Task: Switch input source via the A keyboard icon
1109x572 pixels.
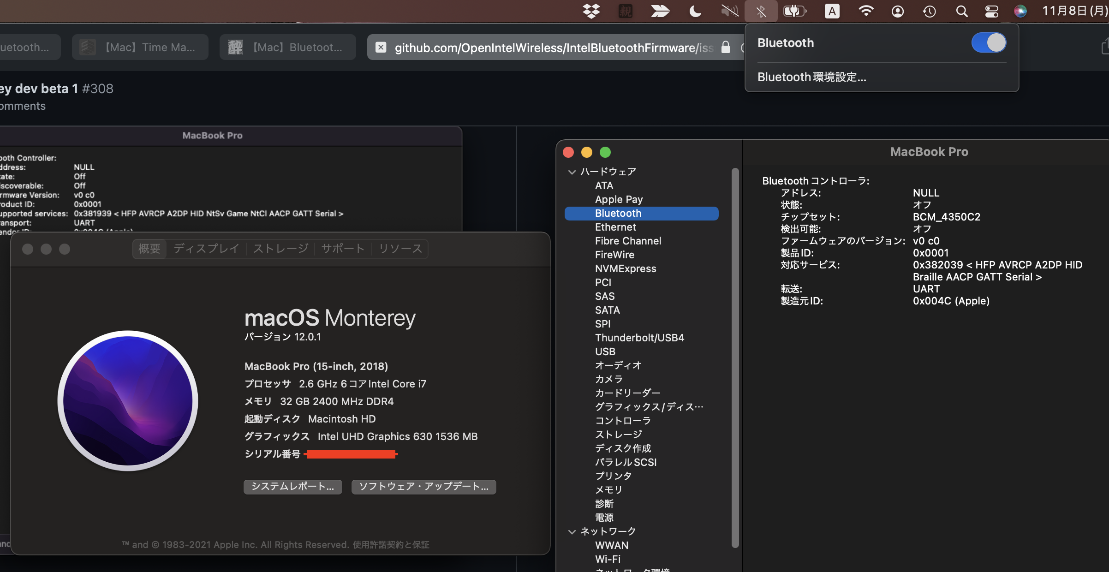Action: 831,11
